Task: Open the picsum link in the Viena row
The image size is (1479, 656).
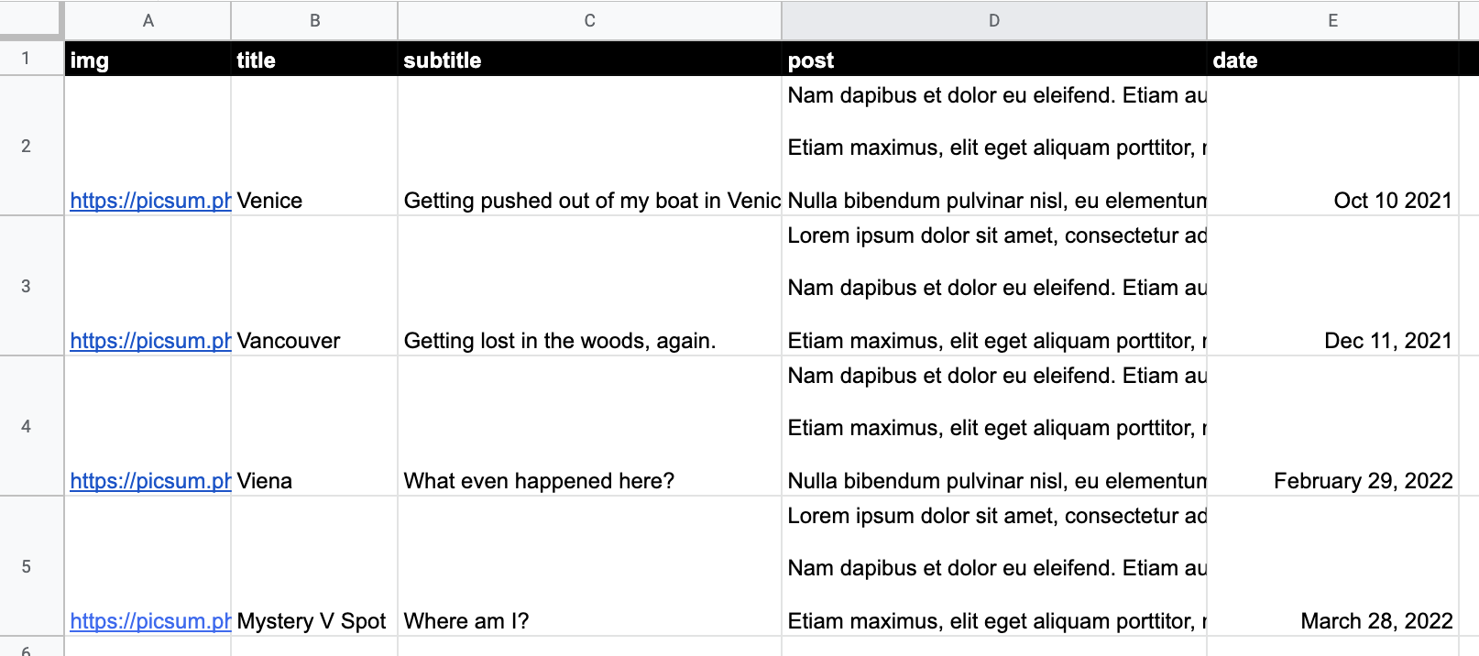Action: 147,480
